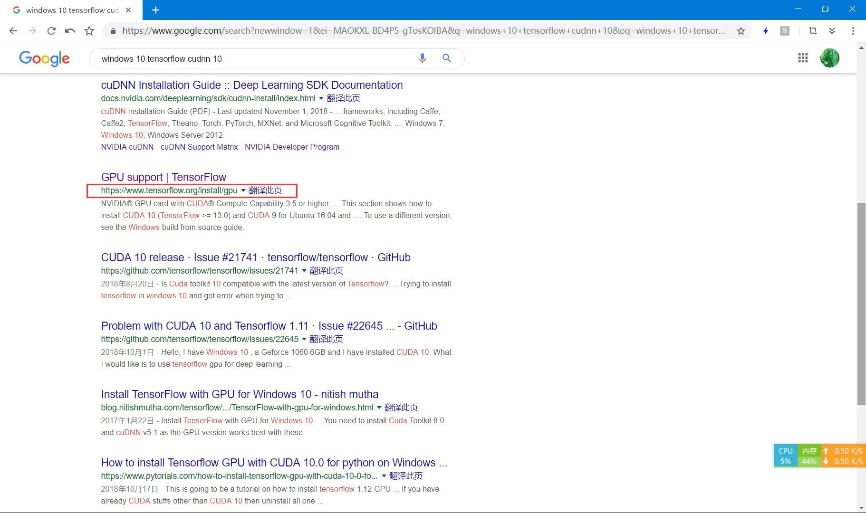Viewport: 866px width, 513px height.
Task: Select the windows 10 tensorflow search tab
Action: click(x=71, y=10)
